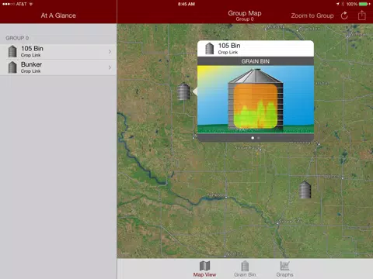Select the grain bin marker beside the popup
Image resolution: width=373 pixels, height=279 pixels.
(x=183, y=91)
